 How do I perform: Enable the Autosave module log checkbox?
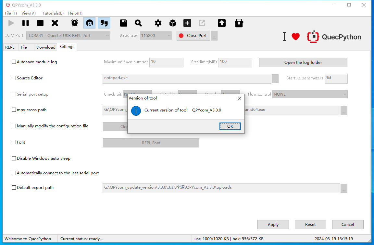click(x=14, y=62)
